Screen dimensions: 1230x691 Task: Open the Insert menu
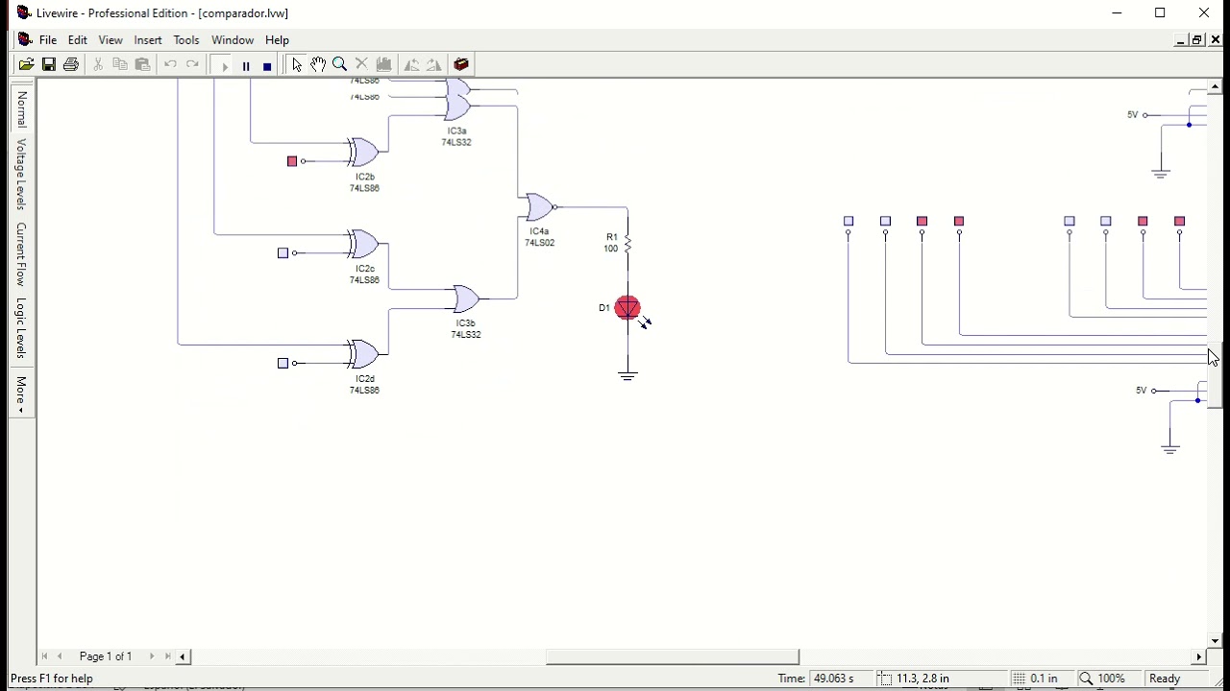tap(148, 40)
